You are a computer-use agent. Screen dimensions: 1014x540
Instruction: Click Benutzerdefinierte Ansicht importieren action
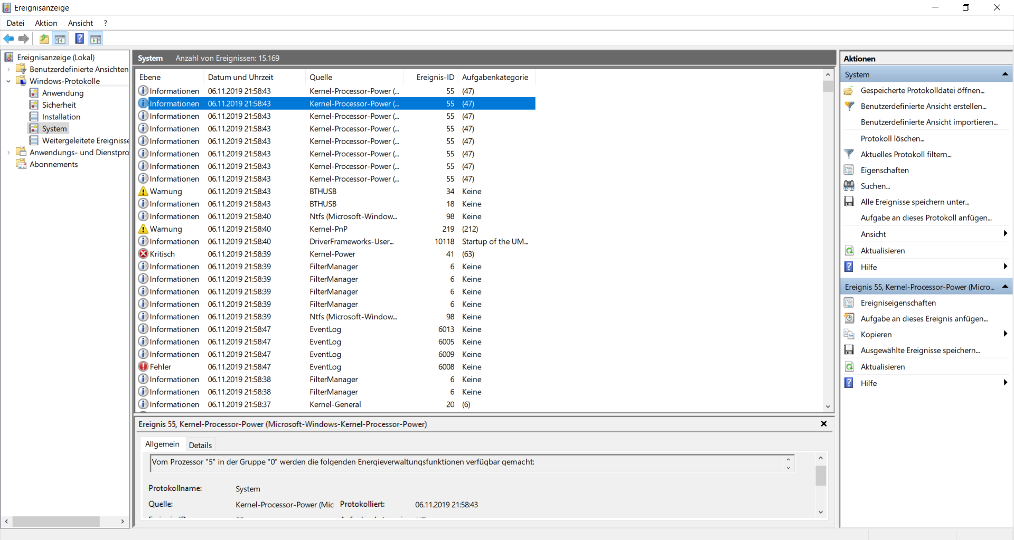click(929, 122)
